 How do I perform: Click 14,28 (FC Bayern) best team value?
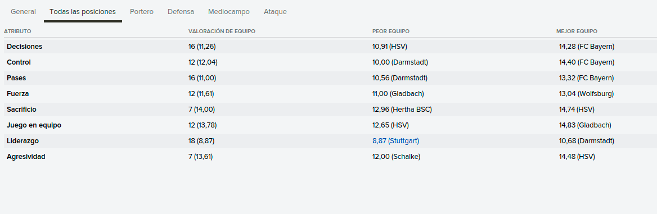coord(587,47)
